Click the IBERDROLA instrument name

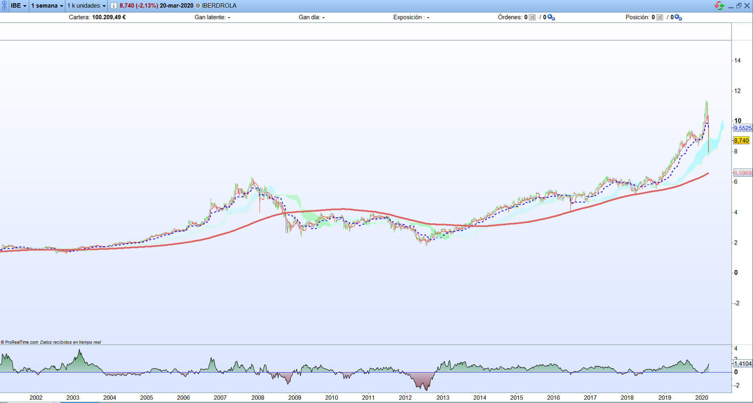click(219, 6)
